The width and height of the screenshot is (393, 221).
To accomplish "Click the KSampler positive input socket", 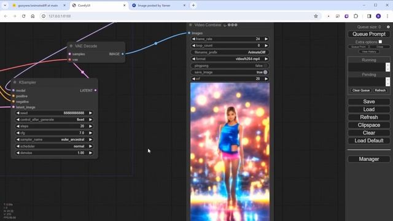I will tap(14, 96).
